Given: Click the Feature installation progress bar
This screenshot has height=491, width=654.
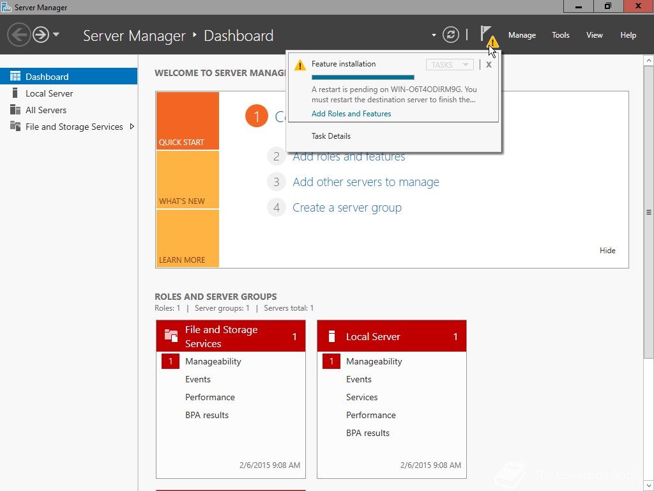Looking at the screenshot, I should click(363, 77).
